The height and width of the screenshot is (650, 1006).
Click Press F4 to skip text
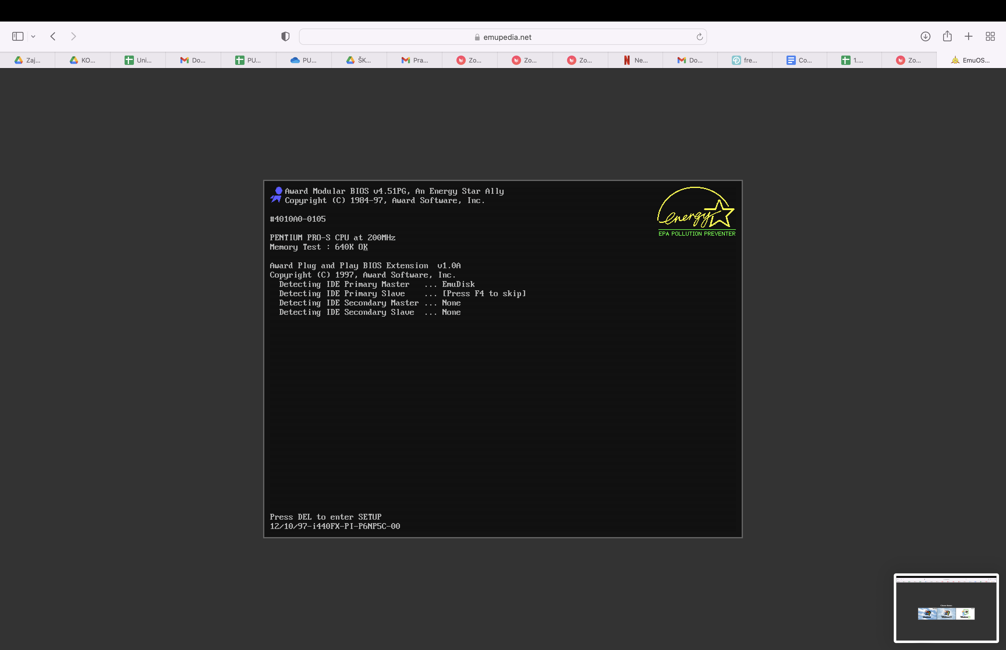click(484, 293)
